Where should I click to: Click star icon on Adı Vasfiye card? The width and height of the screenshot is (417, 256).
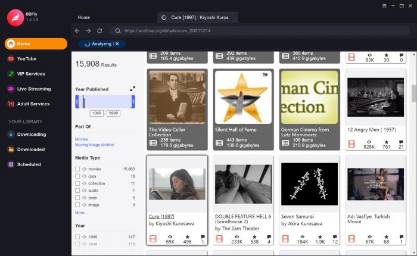point(387,236)
